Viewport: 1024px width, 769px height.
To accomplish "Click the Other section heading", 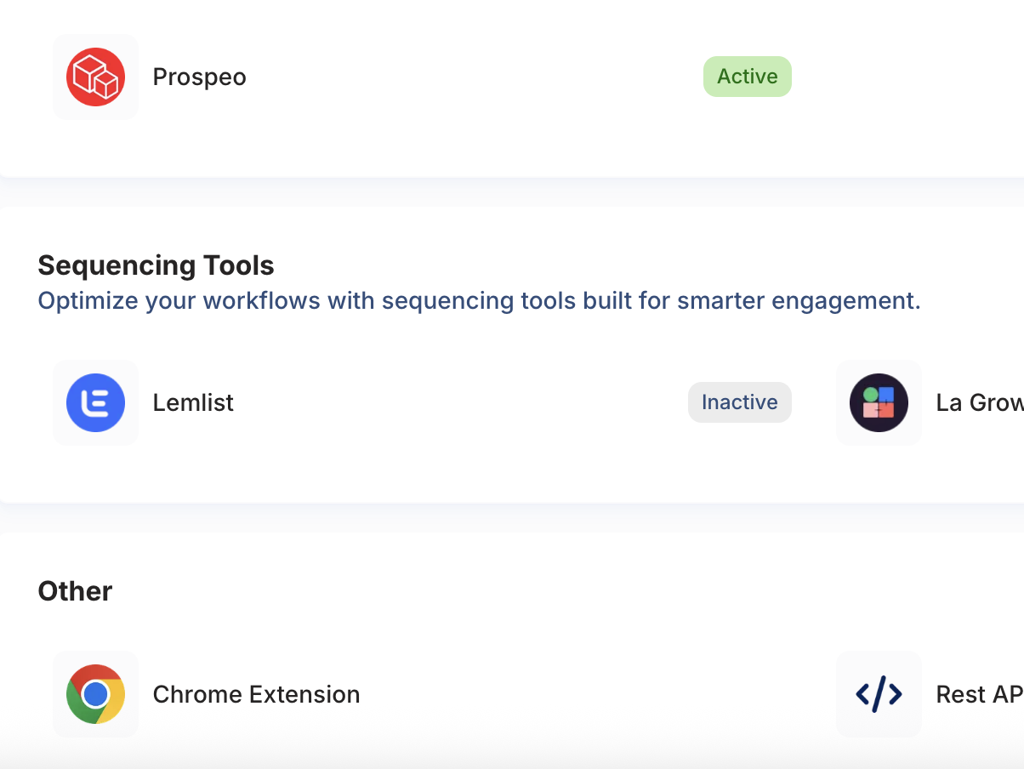I will 75,591.
